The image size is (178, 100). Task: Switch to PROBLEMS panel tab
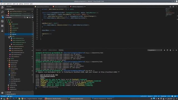[38, 50]
